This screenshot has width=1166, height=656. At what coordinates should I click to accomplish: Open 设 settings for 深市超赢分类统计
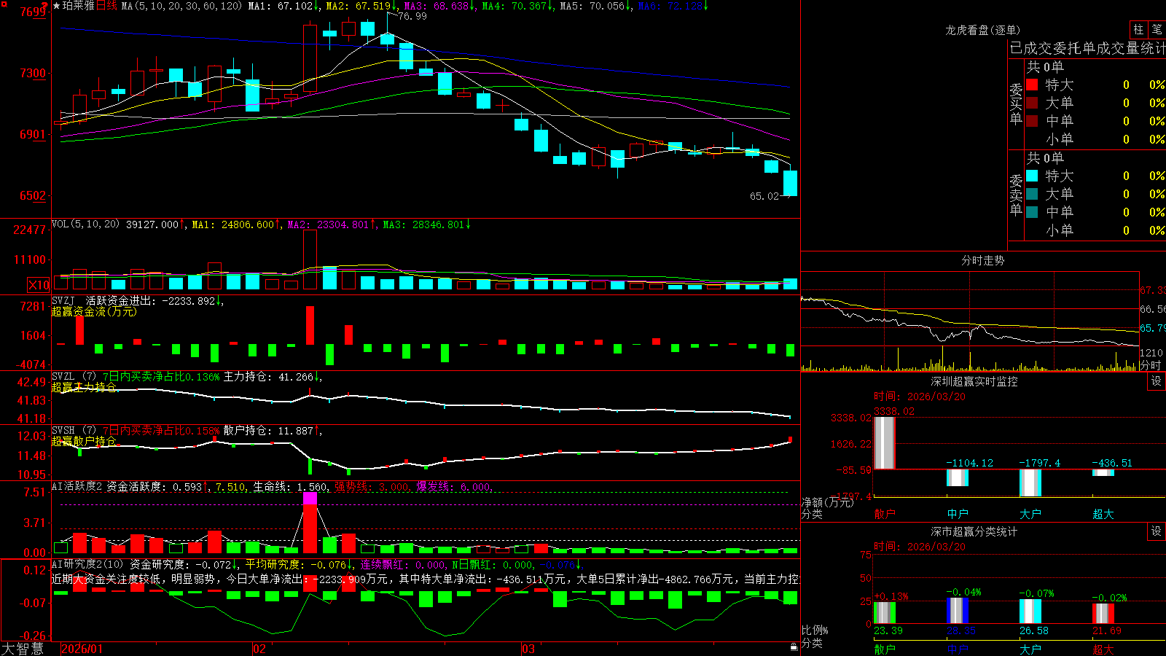point(1157,531)
